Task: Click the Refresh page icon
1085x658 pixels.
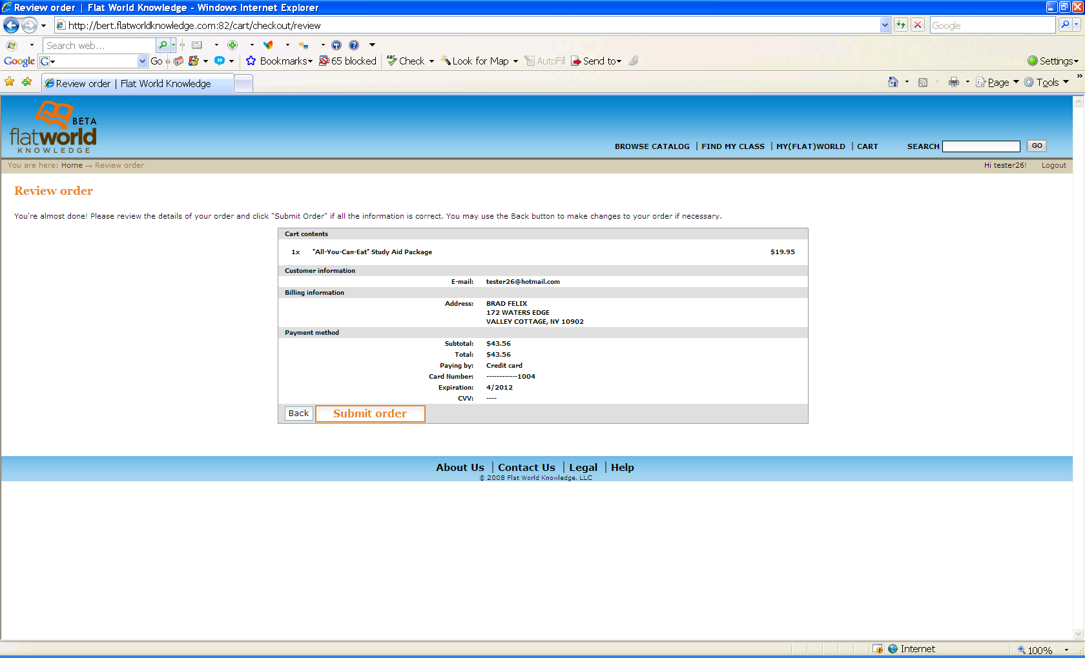Action: [x=901, y=25]
